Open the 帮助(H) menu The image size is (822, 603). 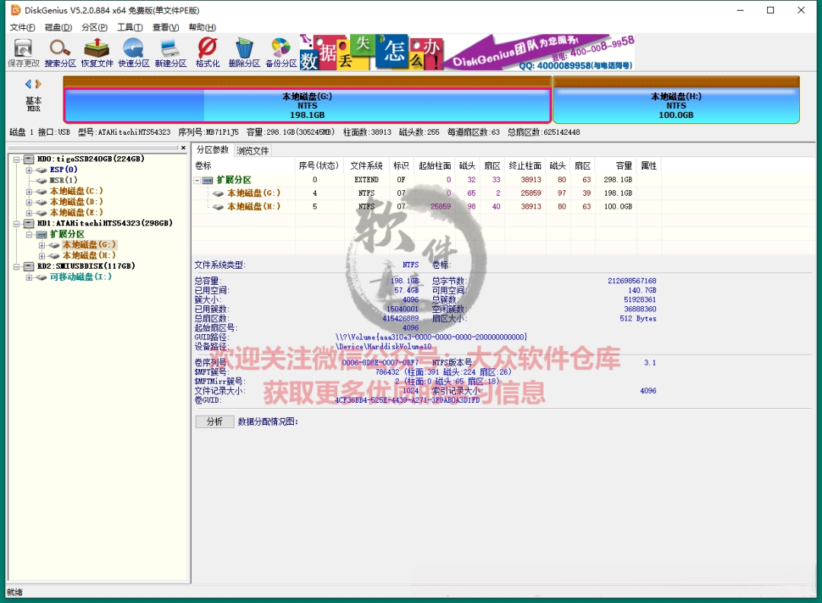[x=202, y=27]
